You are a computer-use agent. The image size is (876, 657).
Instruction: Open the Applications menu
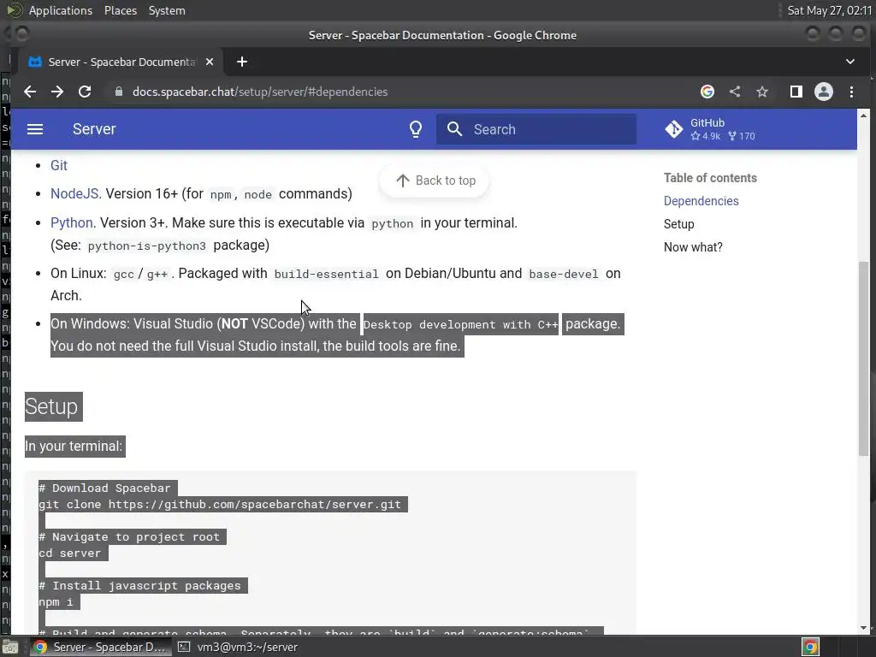click(61, 10)
